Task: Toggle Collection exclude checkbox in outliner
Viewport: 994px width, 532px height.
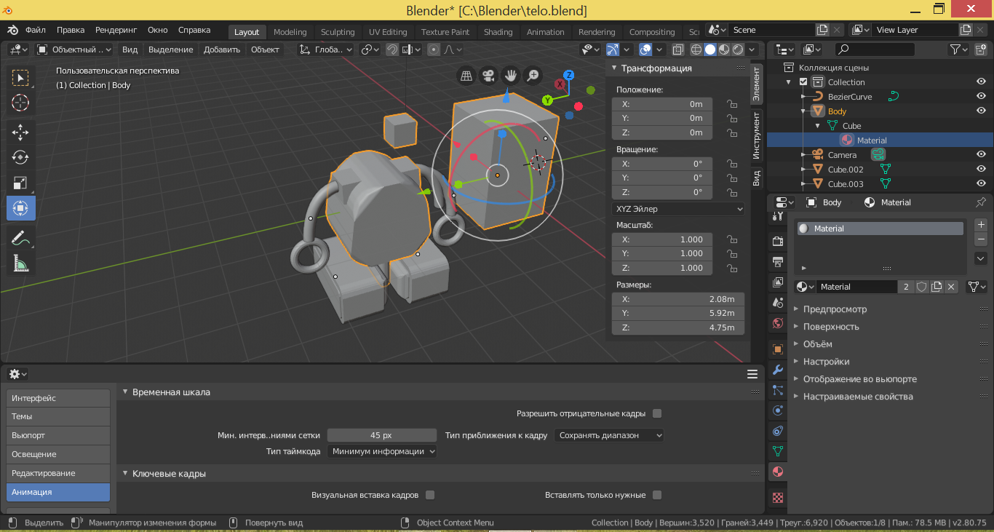Action: (x=803, y=82)
